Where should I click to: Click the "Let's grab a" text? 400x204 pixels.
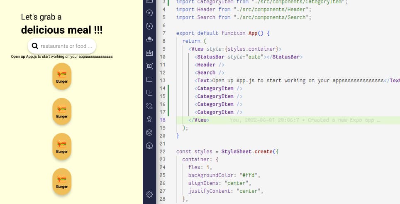[41, 17]
